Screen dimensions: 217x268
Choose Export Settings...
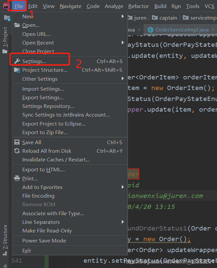[x=70, y=97]
